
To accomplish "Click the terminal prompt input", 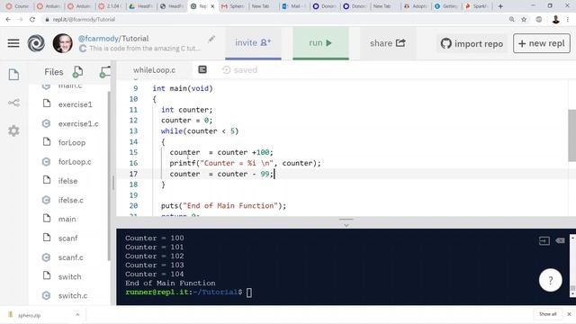I will coord(249,292).
